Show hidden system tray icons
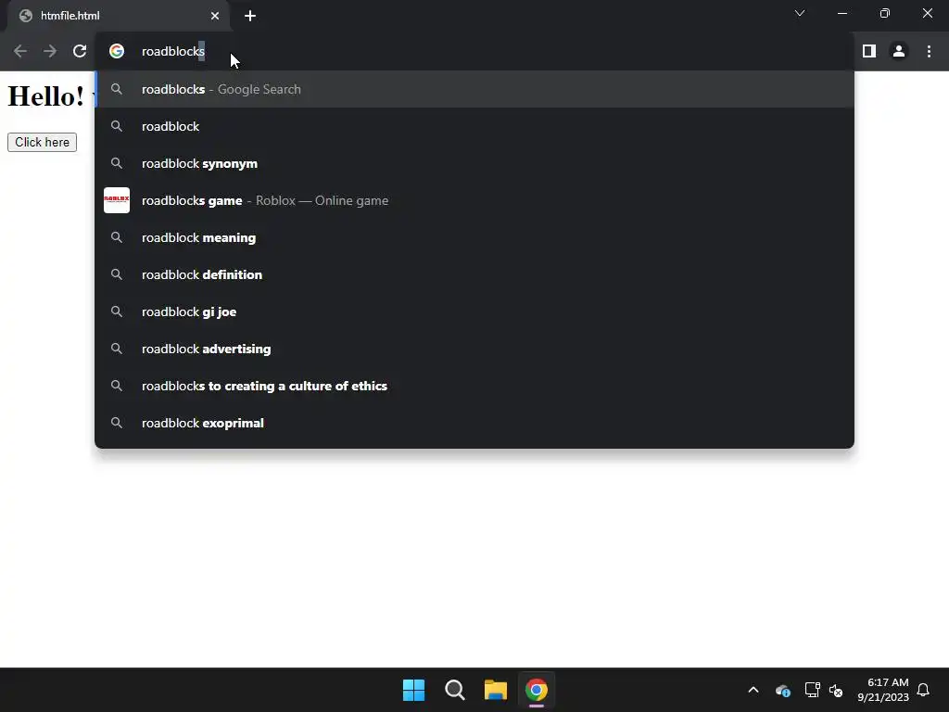The image size is (949, 712). click(x=753, y=690)
